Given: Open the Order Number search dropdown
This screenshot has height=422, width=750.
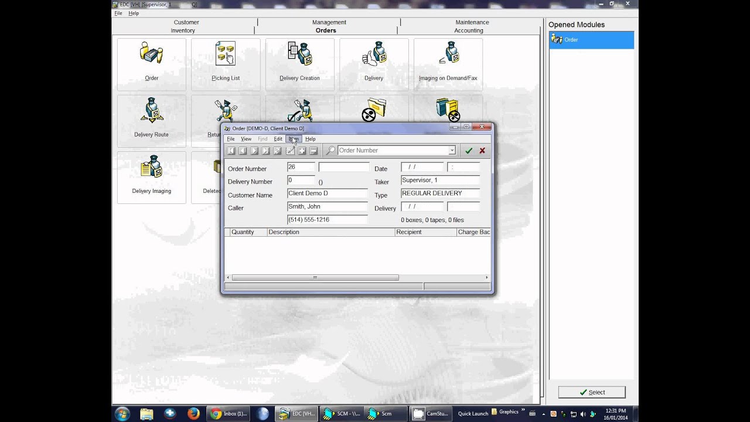Looking at the screenshot, I should [452, 151].
